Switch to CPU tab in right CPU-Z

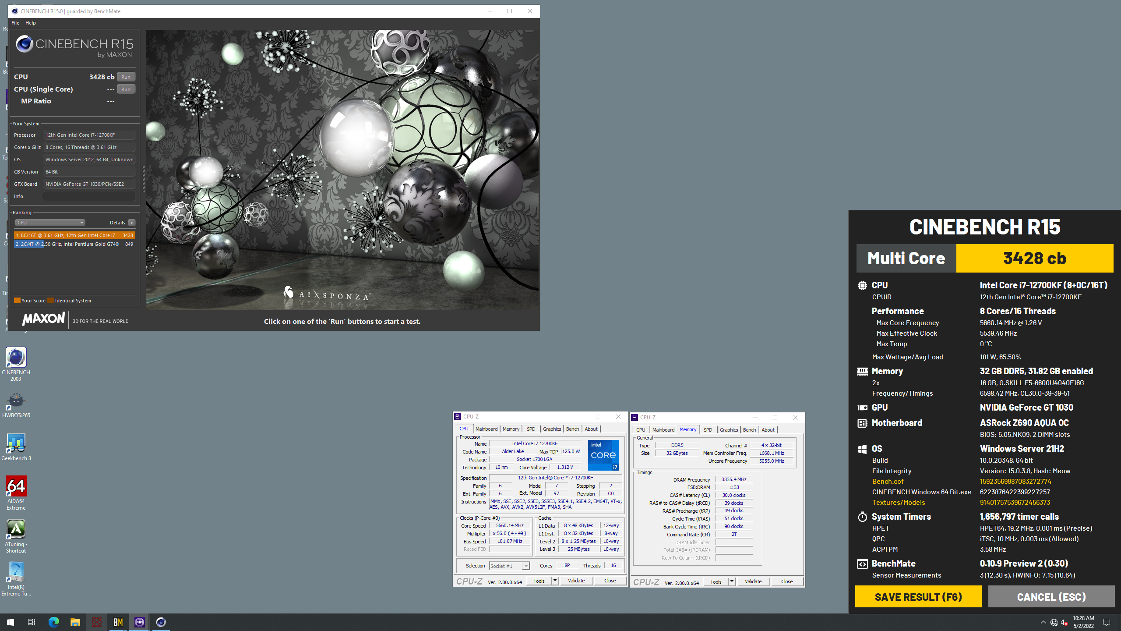click(x=641, y=430)
